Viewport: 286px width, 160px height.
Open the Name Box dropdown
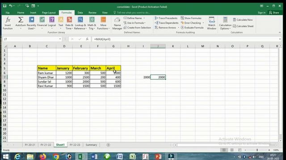tap(60, 39)
